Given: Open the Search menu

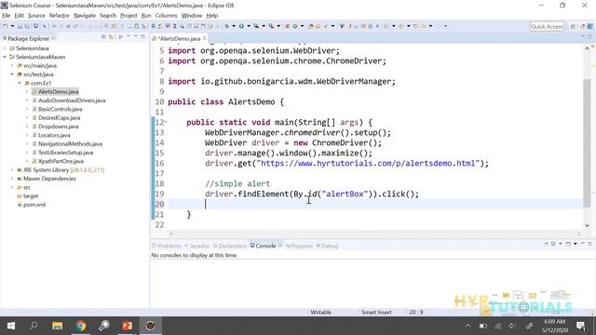Looking at the screenshot, I should [x=108, y=16].
